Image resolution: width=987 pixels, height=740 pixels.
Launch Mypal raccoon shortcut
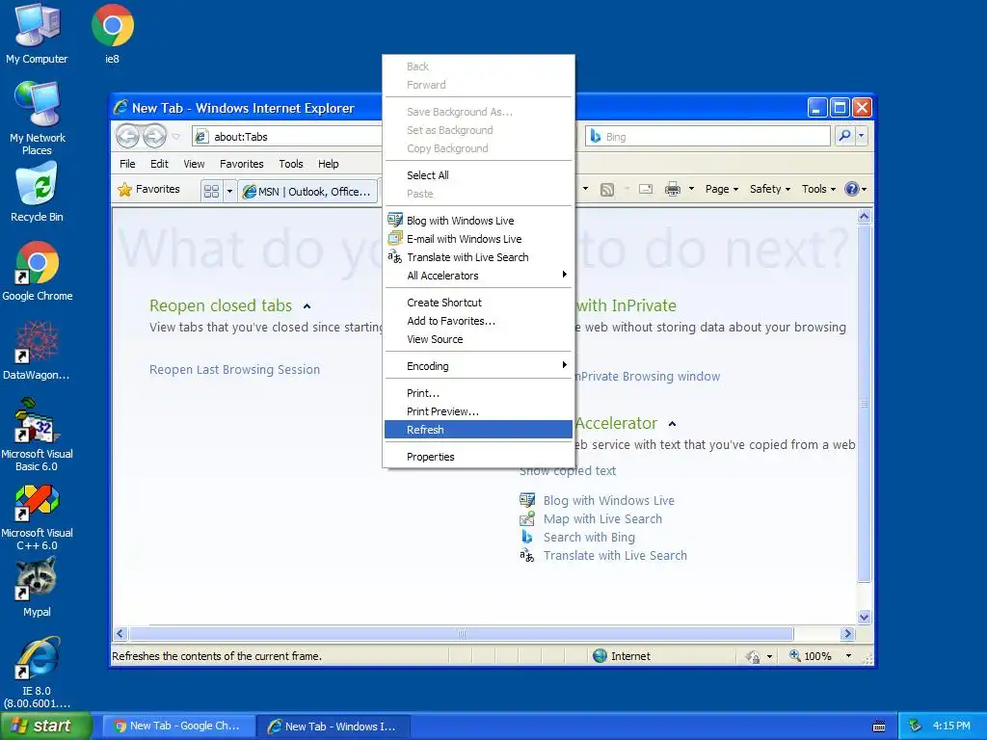[x=37, y=587]
